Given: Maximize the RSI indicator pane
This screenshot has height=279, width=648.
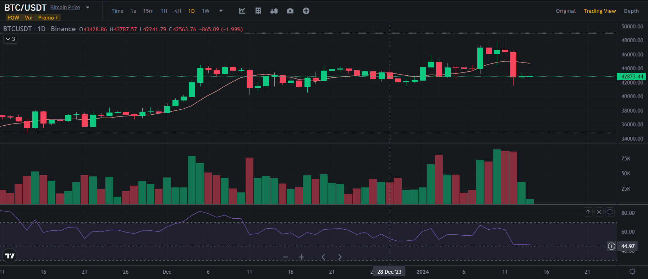Looking at the screenshot, I should pyautogui.click(x=610, y=212).
